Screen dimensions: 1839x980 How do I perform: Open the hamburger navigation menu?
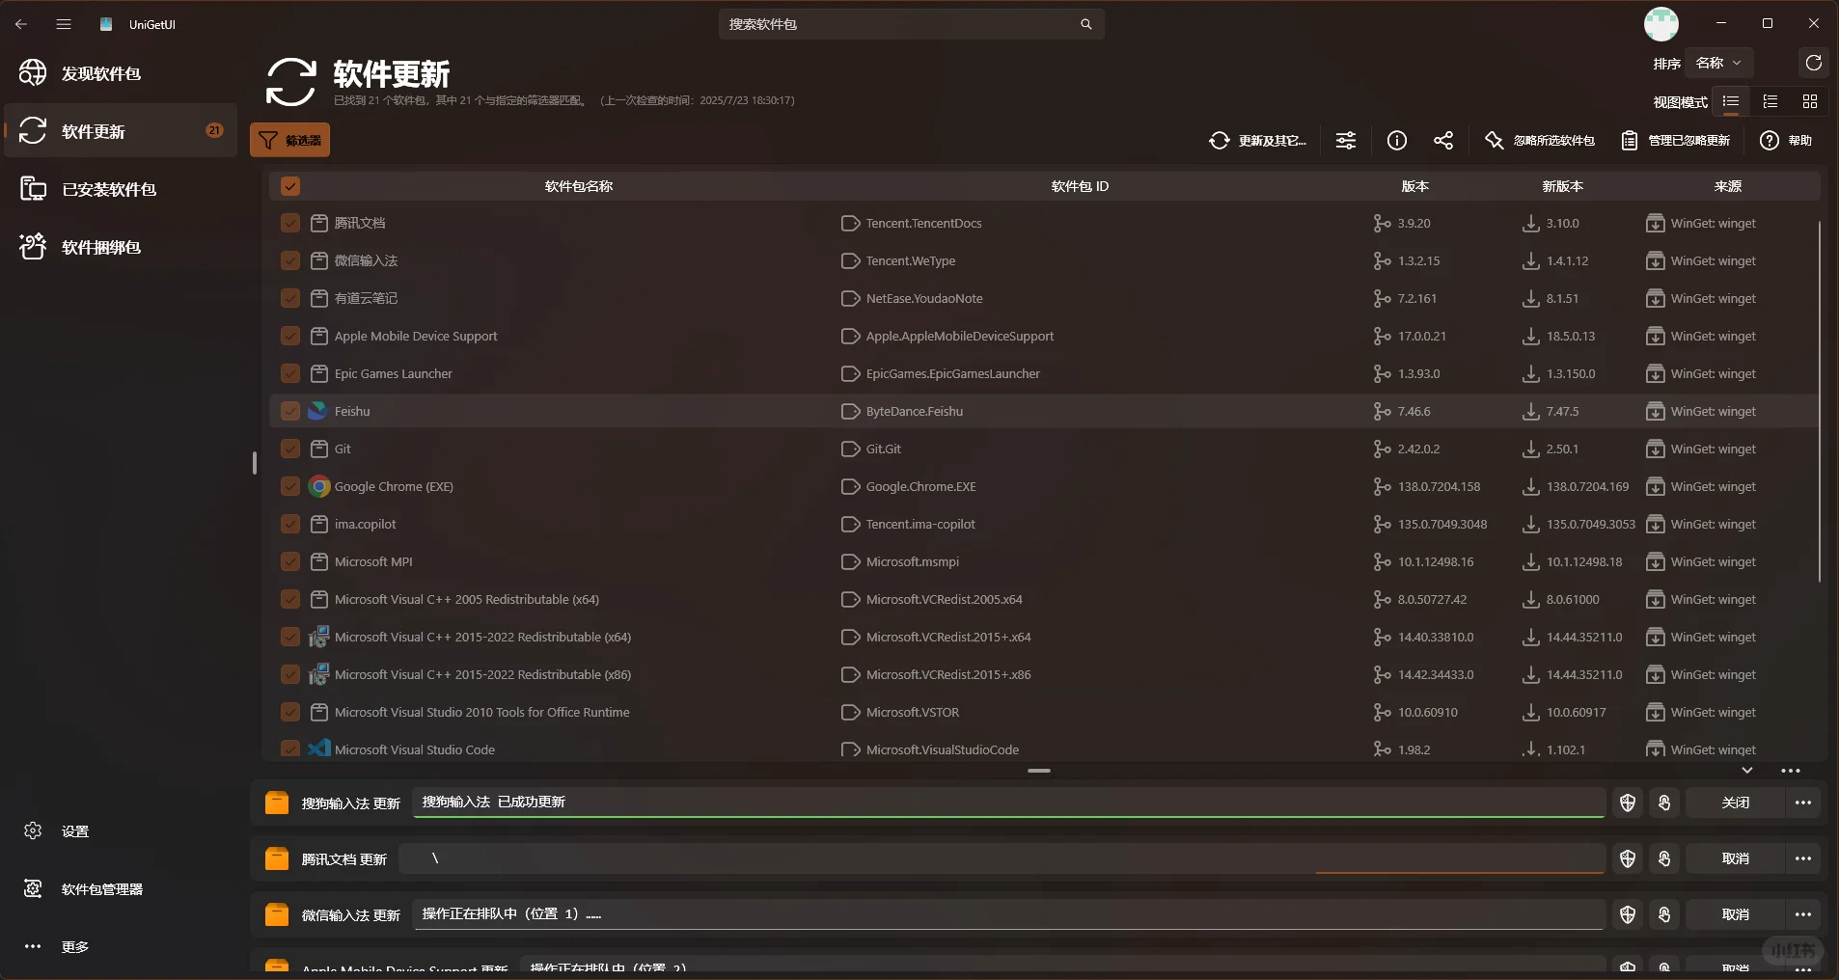click(x=64, y=24)
